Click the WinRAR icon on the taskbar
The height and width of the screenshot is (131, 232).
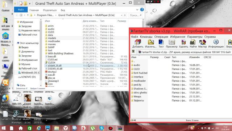tap(120, 128)
